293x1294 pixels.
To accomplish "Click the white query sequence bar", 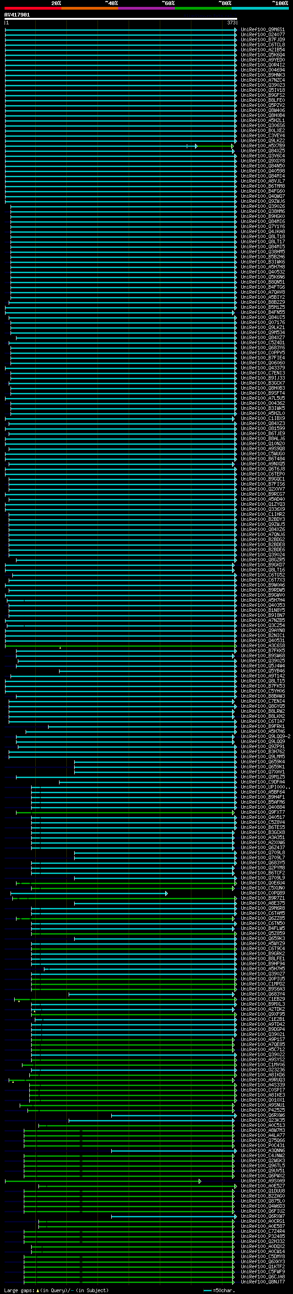I will pyautogui.click(x=121, y=18).
